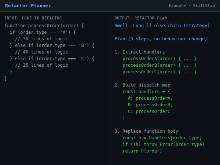The width and height of the screenshot is (220, 165).
Task: Click the throw Error(order.type) line
Action: pyautogui.click(x=163, y=144)
